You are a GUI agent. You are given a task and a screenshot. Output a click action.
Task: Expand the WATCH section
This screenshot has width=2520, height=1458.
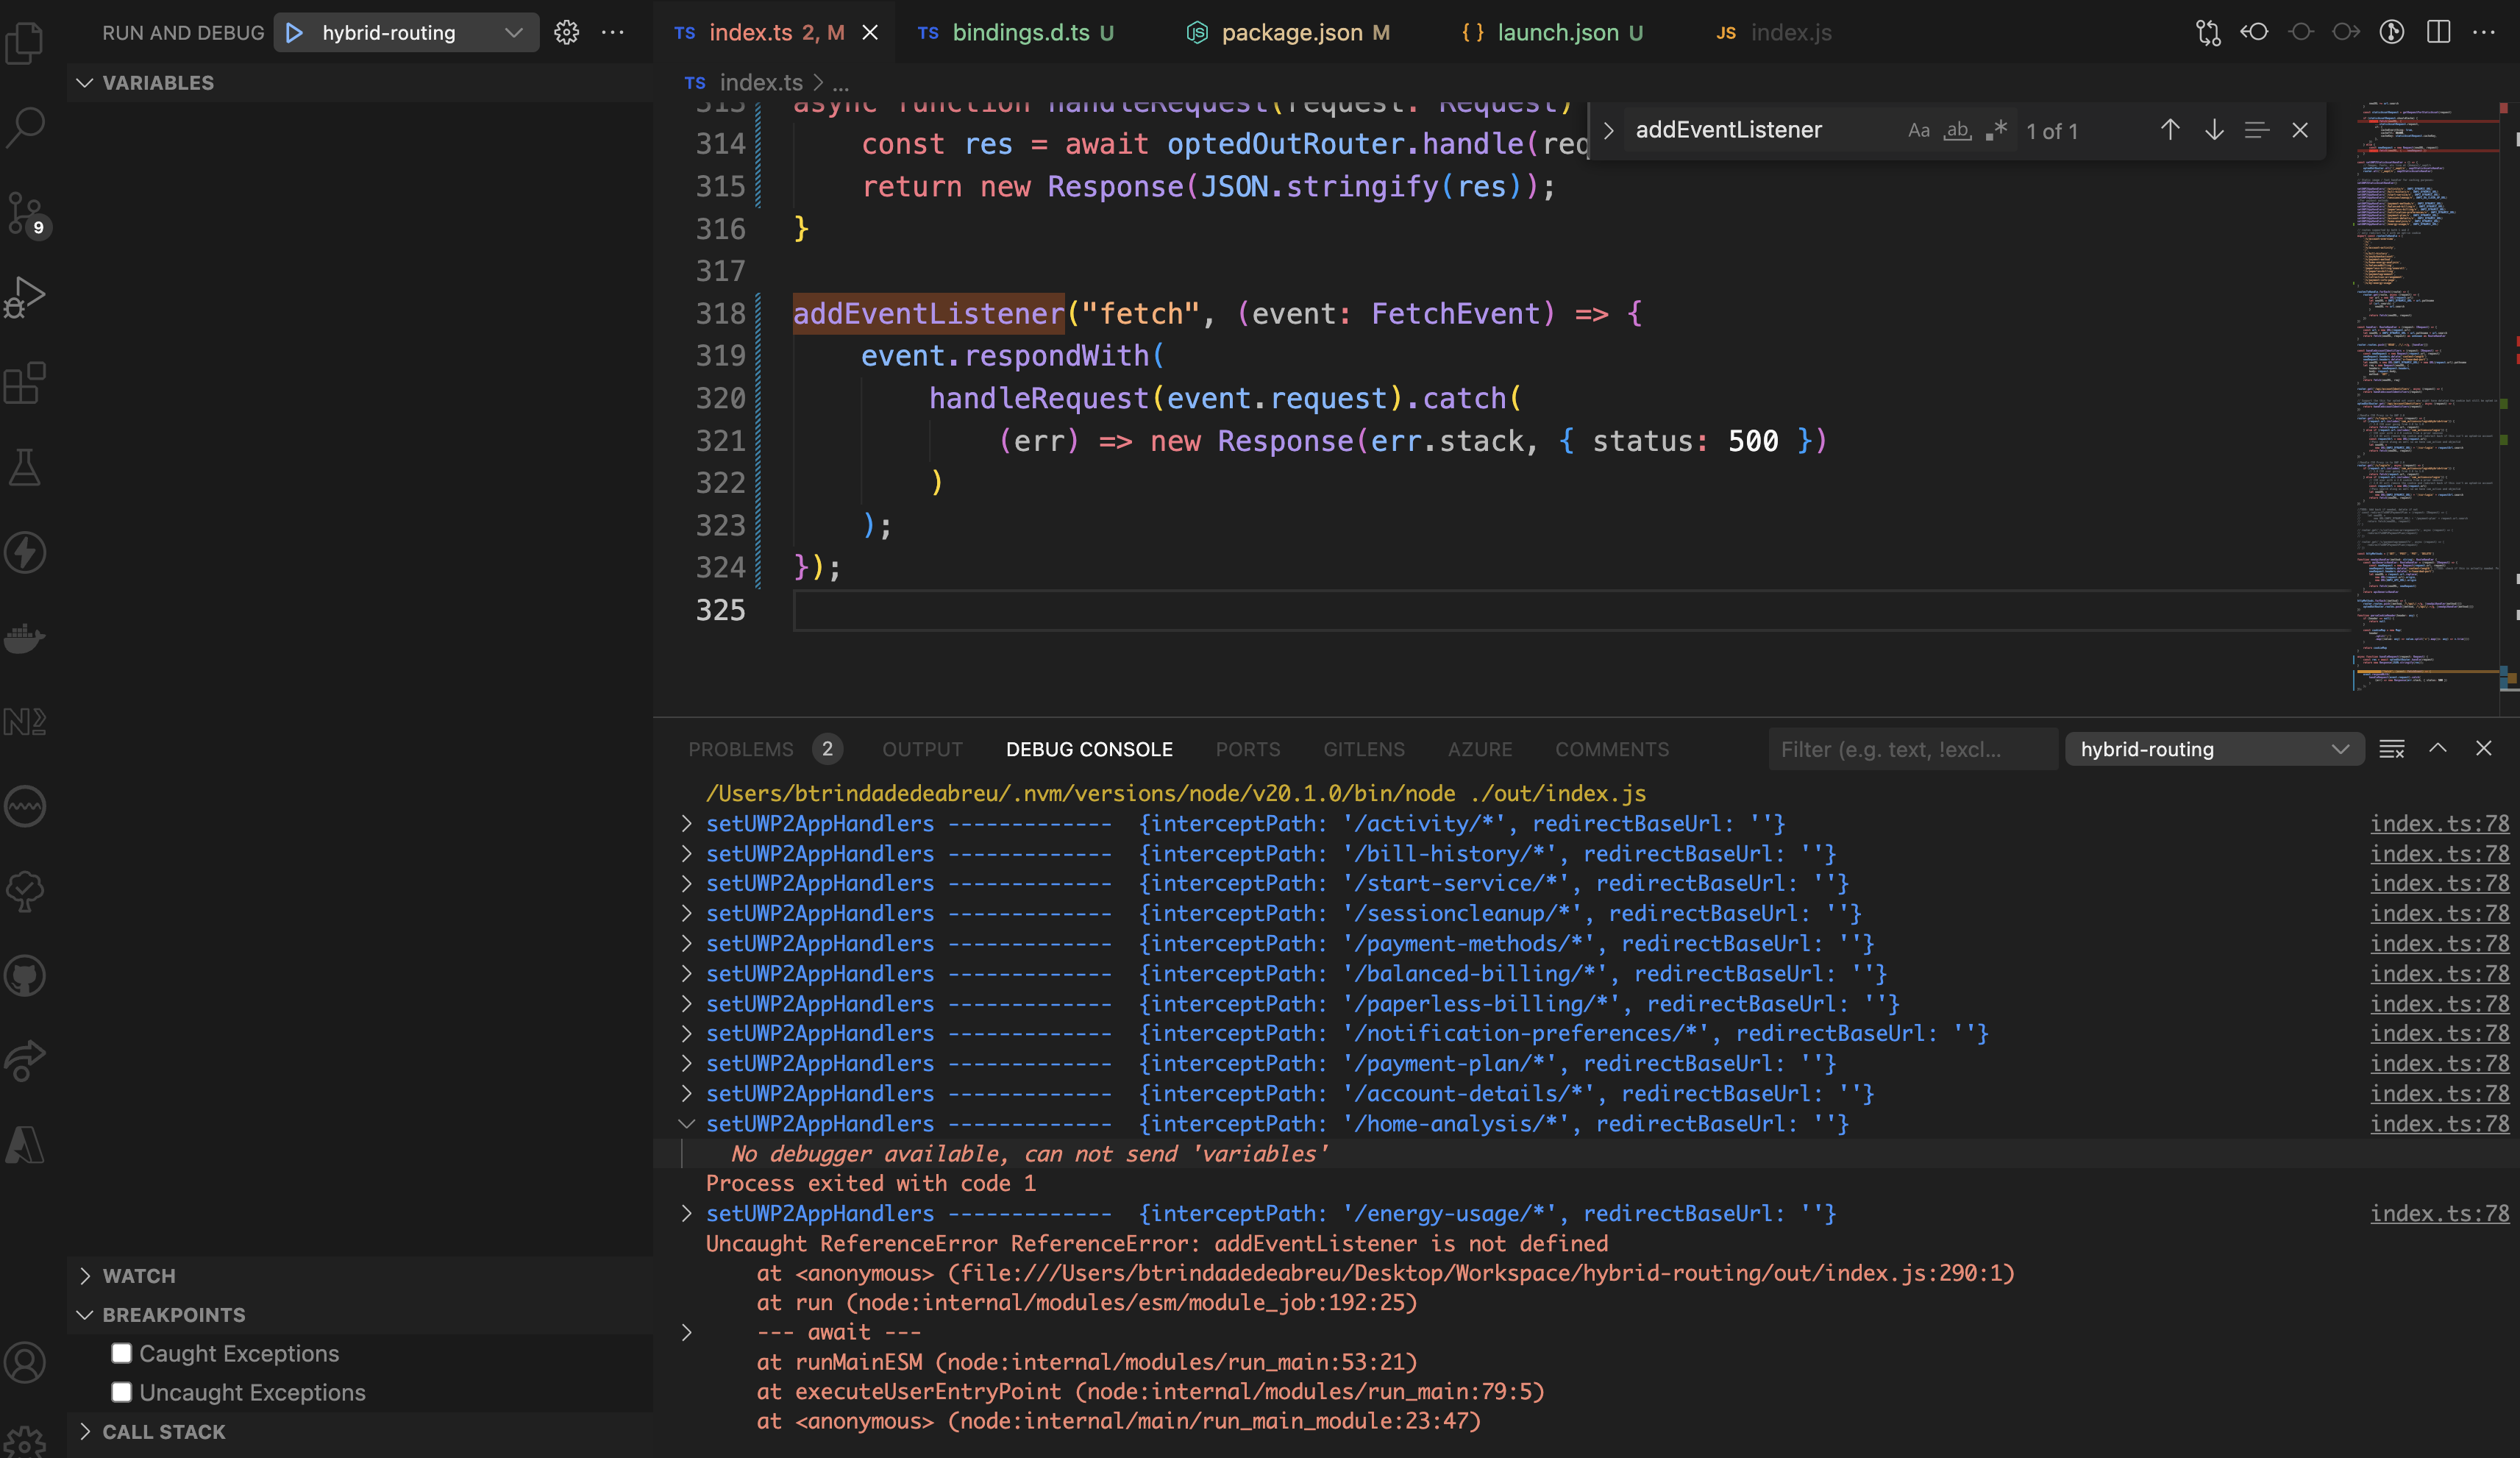click(139, 1276)
